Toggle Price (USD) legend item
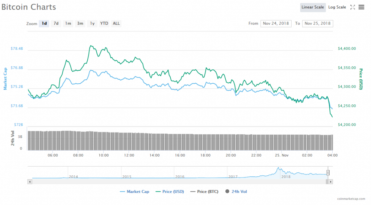371x205 pixels. tap(170, 191)
